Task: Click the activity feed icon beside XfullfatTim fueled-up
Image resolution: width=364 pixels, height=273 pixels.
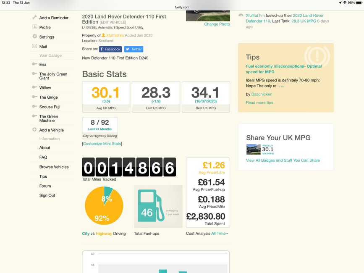Action: point(241,15)
